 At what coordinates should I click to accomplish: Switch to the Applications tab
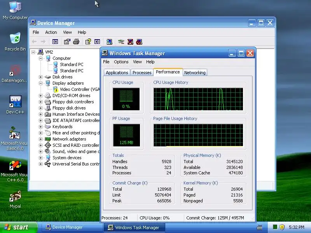(x=117, y=73)
